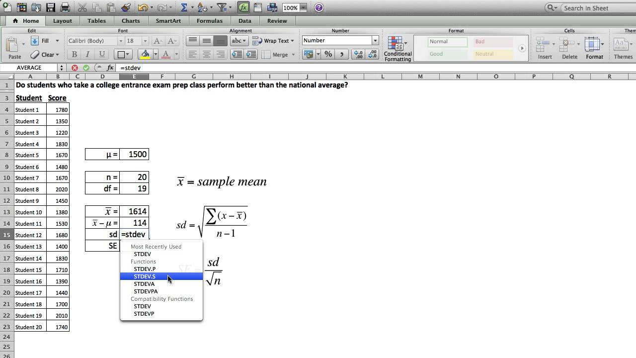
Task: Switch to the Data tab
Action: click(x=244, y=21)
